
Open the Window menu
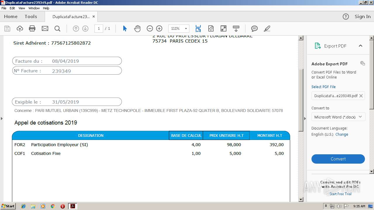(x=34, y=8)
